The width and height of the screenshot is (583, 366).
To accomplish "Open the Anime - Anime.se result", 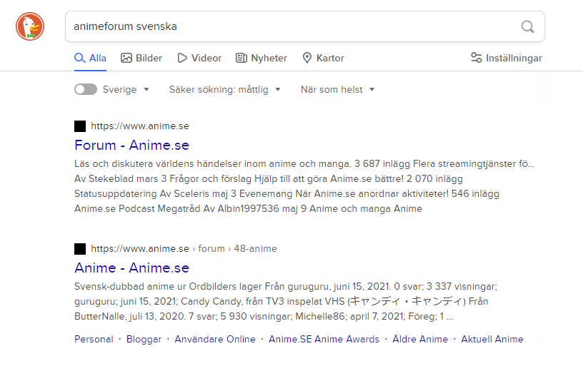I will click(x=131, y=268).
